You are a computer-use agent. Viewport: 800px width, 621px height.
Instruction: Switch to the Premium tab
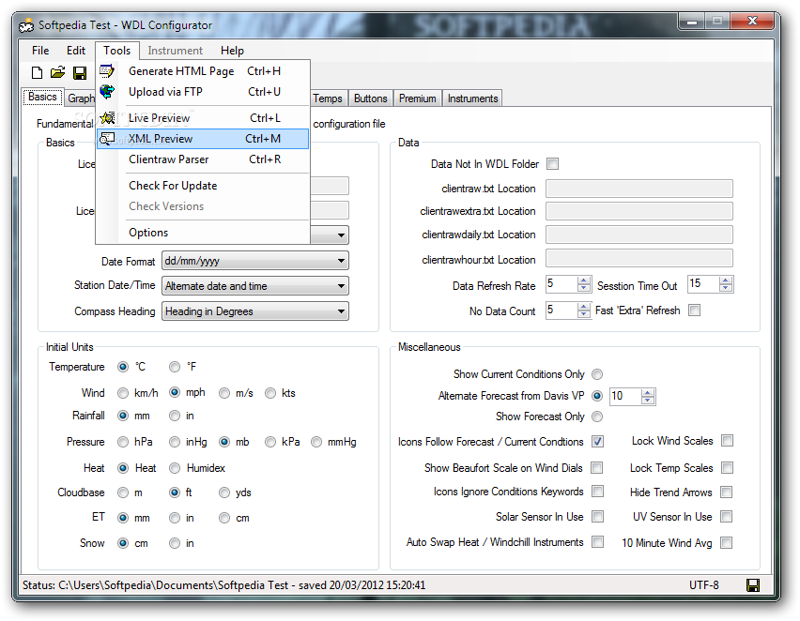417,98
